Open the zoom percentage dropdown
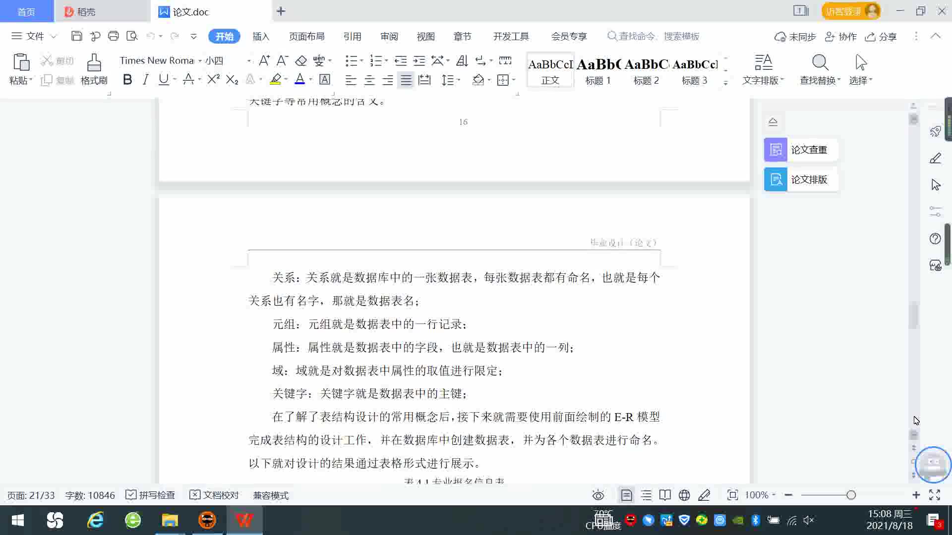The width and height of the screenshot is (952, 535). tap(760, 495)
